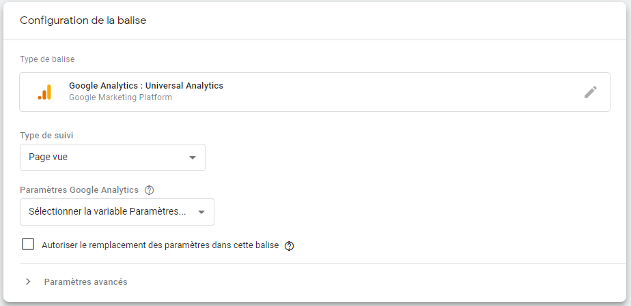Click the pencil edit icon for tag type
Image resolution: width=631 pixels, height=306 pixels.
click(590, 92)
